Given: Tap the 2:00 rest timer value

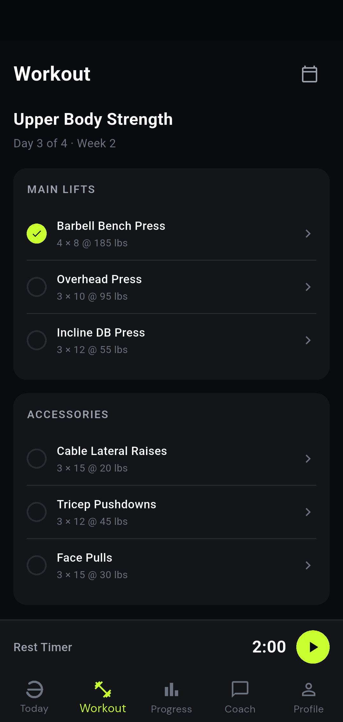Looking at the screenshot, I should (269, 647).
